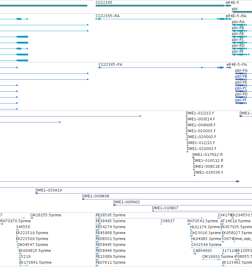The image size is (252, 267).
Task: Click the pbl-PA CDS label
Action: coord(241,71)
